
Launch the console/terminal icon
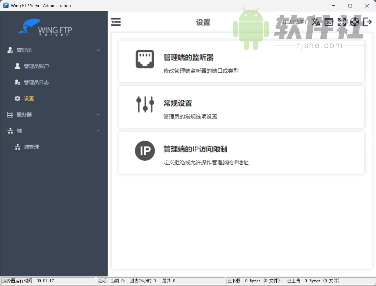[329, 22]
